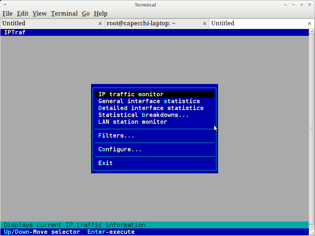Switch to root@capecchi-laptop tab

click(157, 24)
